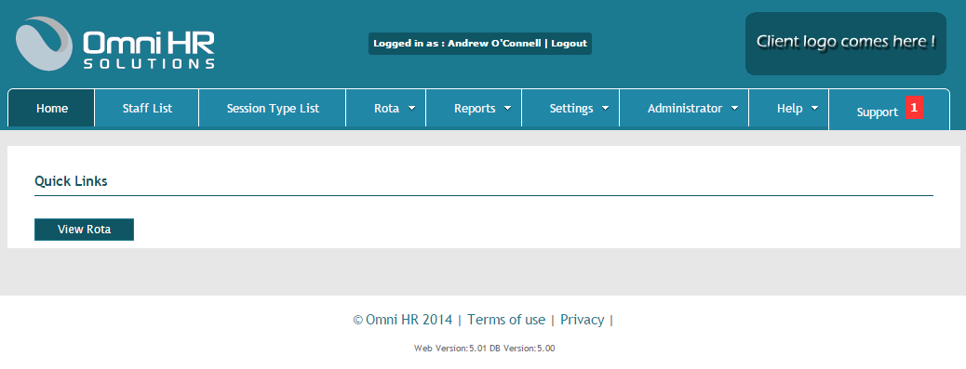Click the View Rota button
The image size is (966, 369).
point(85,230)
